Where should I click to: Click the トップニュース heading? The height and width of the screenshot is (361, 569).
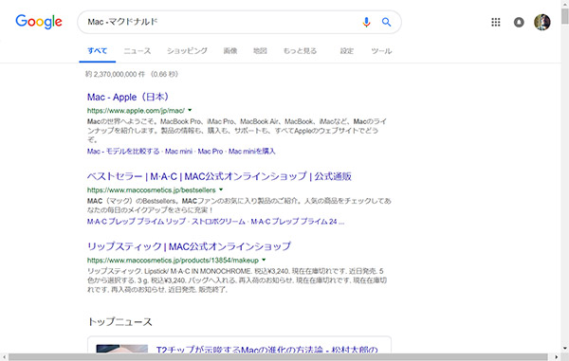pyautogui.click(x=119, y=322)
